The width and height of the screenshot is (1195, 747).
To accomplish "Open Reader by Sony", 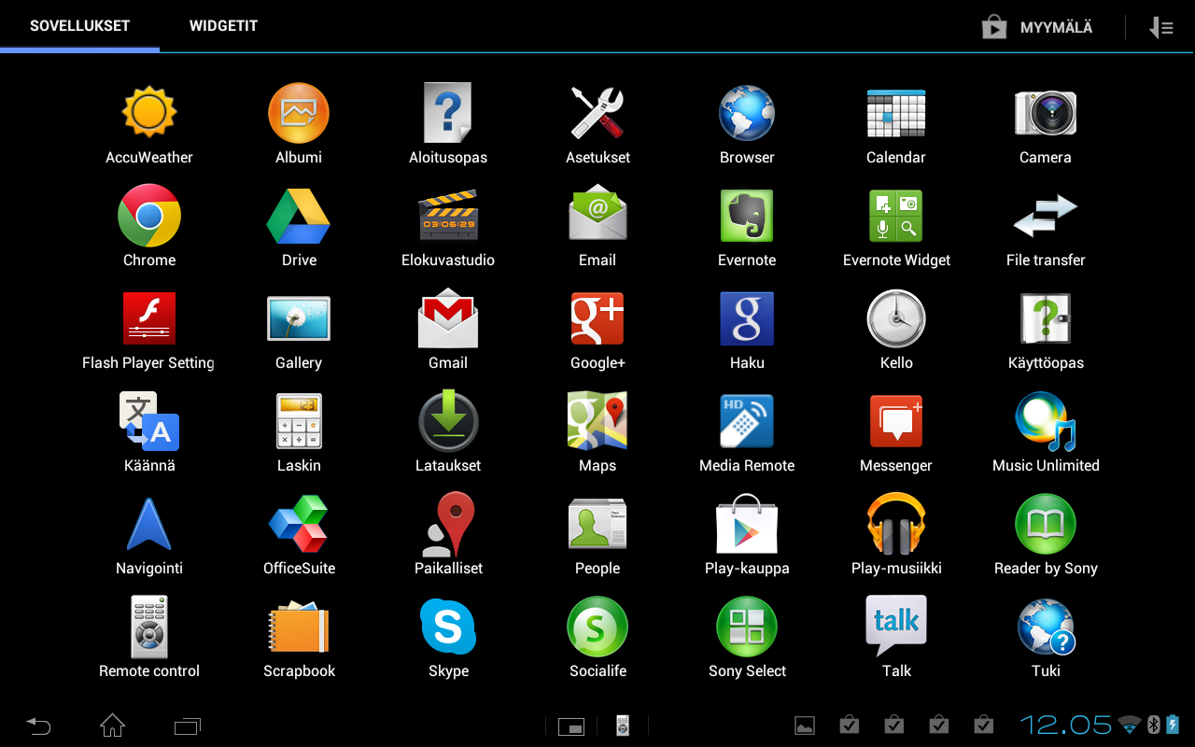I will click(1046, 524).
